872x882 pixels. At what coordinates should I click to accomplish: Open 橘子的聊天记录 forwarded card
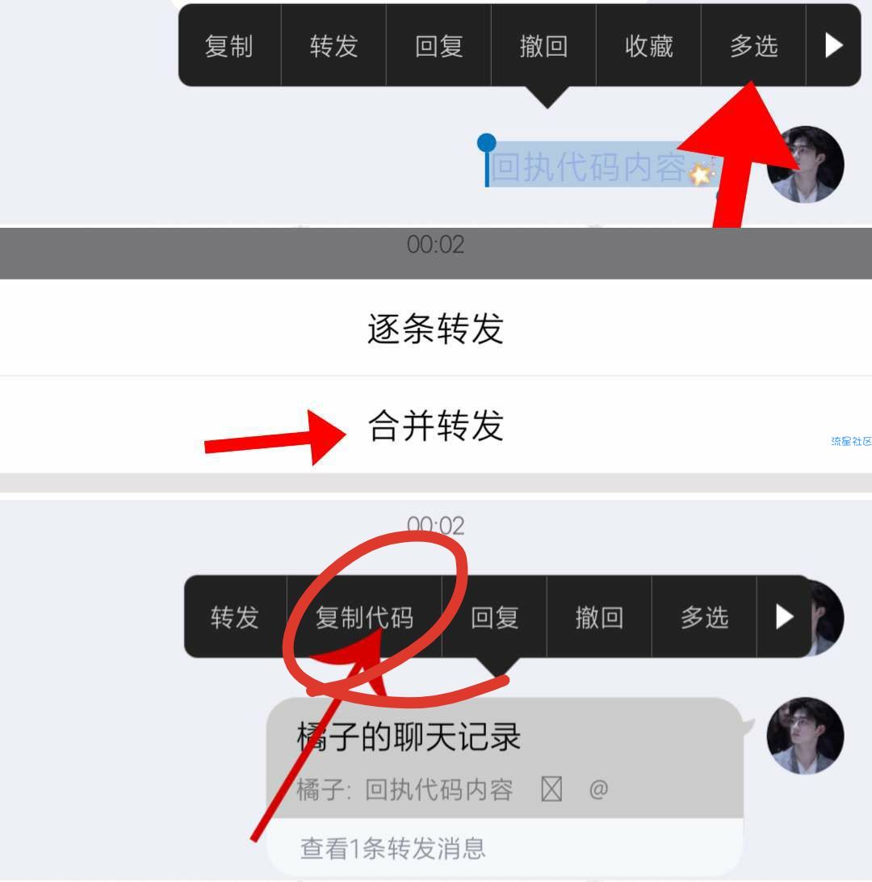pos(505,758)
